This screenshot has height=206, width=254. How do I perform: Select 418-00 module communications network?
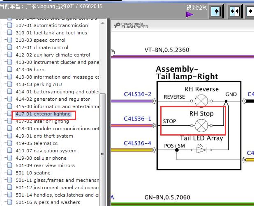pyautogui.click(x=58, y=129)
